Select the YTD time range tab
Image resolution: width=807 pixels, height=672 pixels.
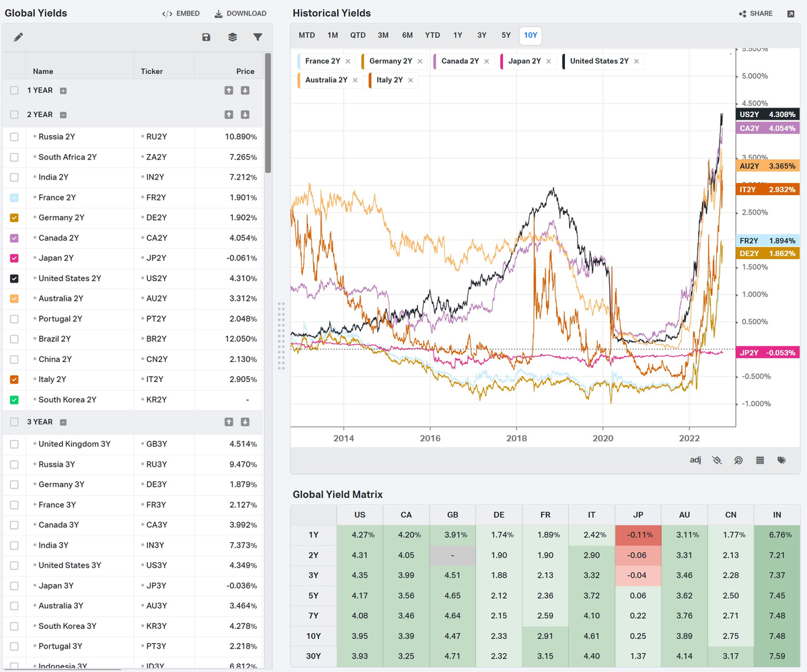(x=432, y=35)
